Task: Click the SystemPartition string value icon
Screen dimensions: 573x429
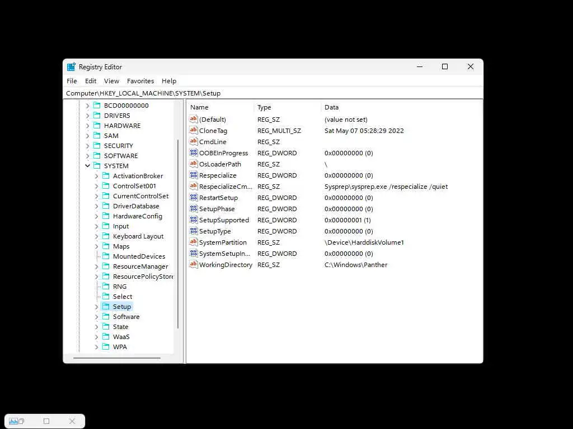Action: 193,242
